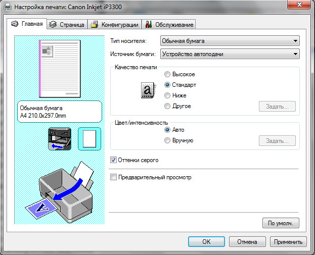The image size is (315, 255).
Task: Click the blank page orientation icon
Action: (x=89, y=139)
